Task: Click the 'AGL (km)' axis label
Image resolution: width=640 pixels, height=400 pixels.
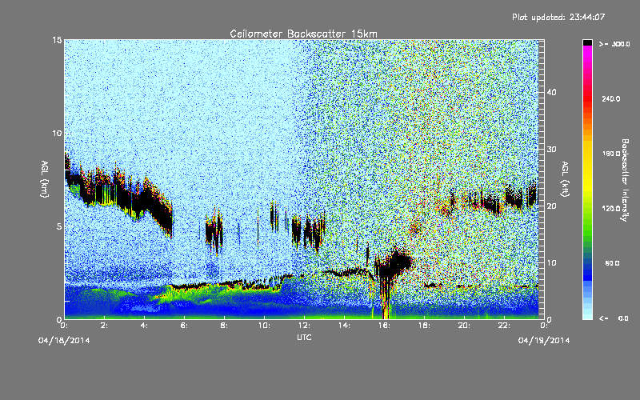Action: tap(45, 179)
